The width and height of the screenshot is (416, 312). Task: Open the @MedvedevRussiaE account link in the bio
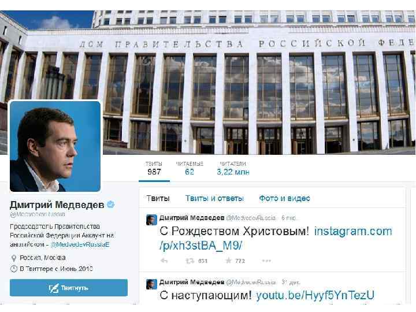80,244
